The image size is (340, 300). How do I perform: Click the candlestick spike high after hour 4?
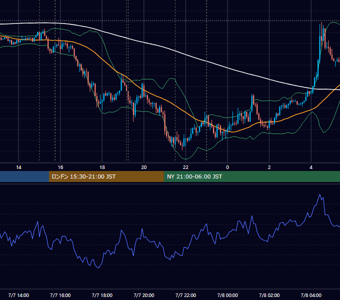point(321,23)
